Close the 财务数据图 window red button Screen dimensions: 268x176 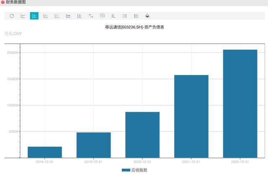[x=3, y=2]
